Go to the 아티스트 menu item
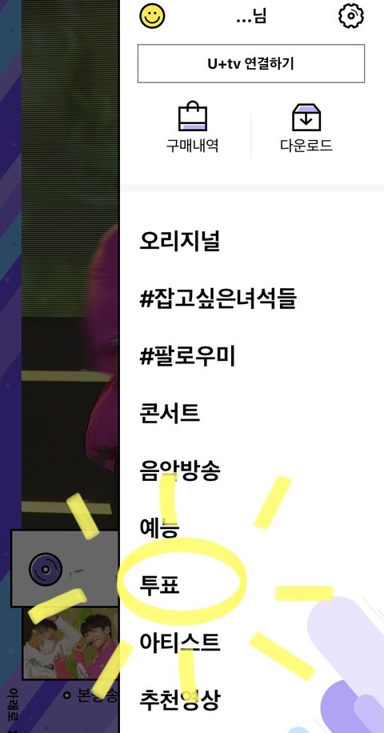 (x=180, y=643)
